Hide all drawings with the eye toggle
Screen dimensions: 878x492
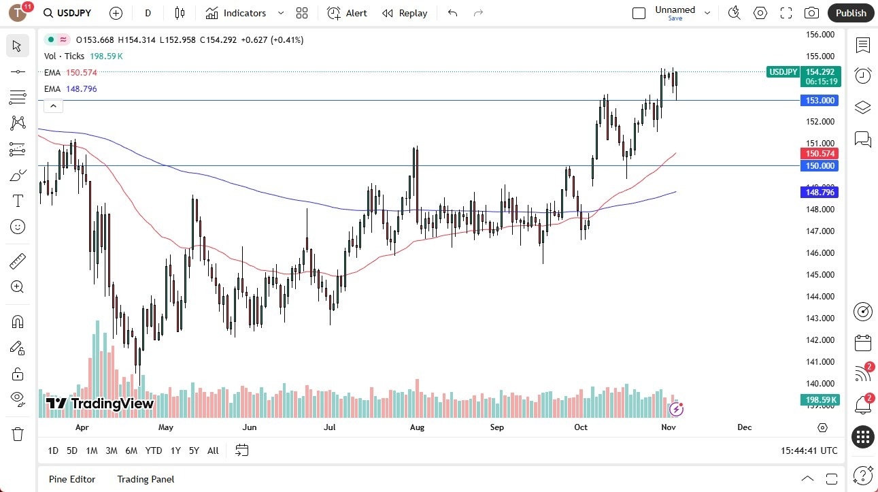17,400
